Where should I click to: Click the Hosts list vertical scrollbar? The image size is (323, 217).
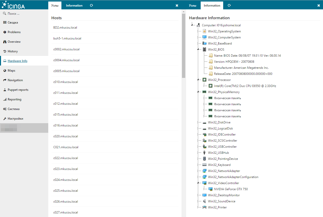pyautogui.click(x=183, y=46)
